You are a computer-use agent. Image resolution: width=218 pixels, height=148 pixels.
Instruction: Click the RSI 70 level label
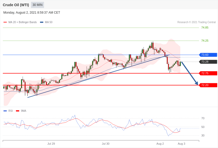click(203, 118)
